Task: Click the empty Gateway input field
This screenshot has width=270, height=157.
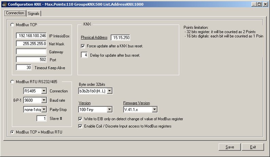Action: [31, 52]
